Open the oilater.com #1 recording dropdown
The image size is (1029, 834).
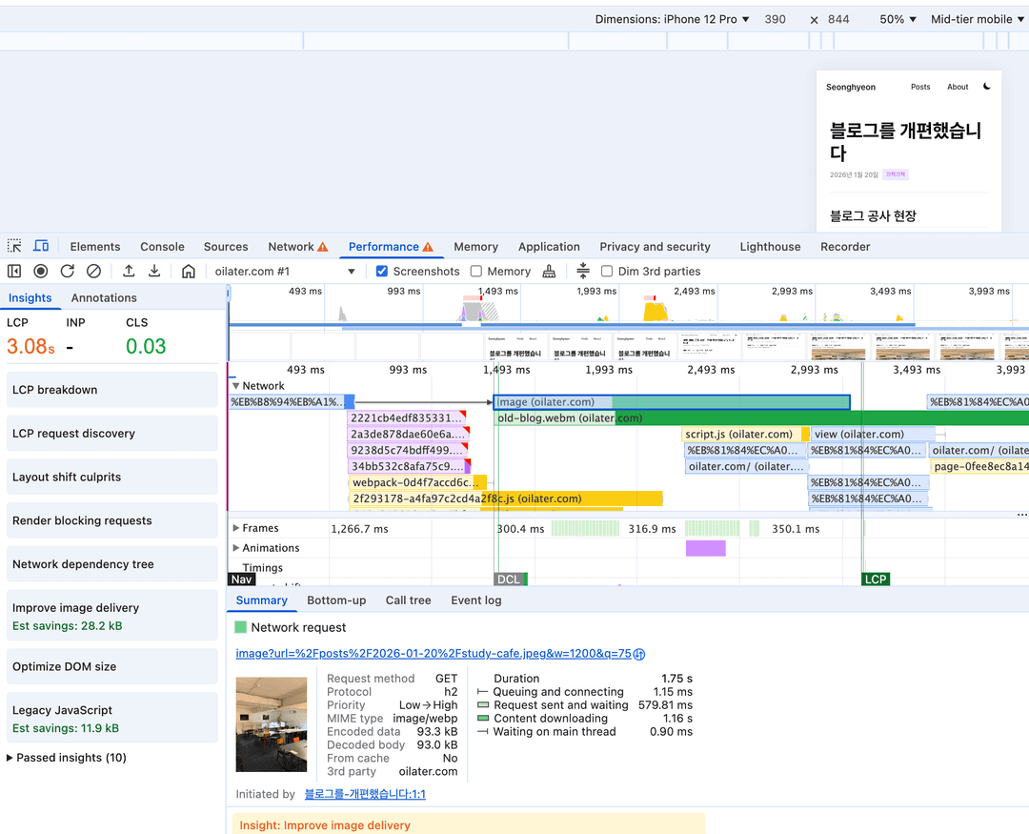[285, 272]
